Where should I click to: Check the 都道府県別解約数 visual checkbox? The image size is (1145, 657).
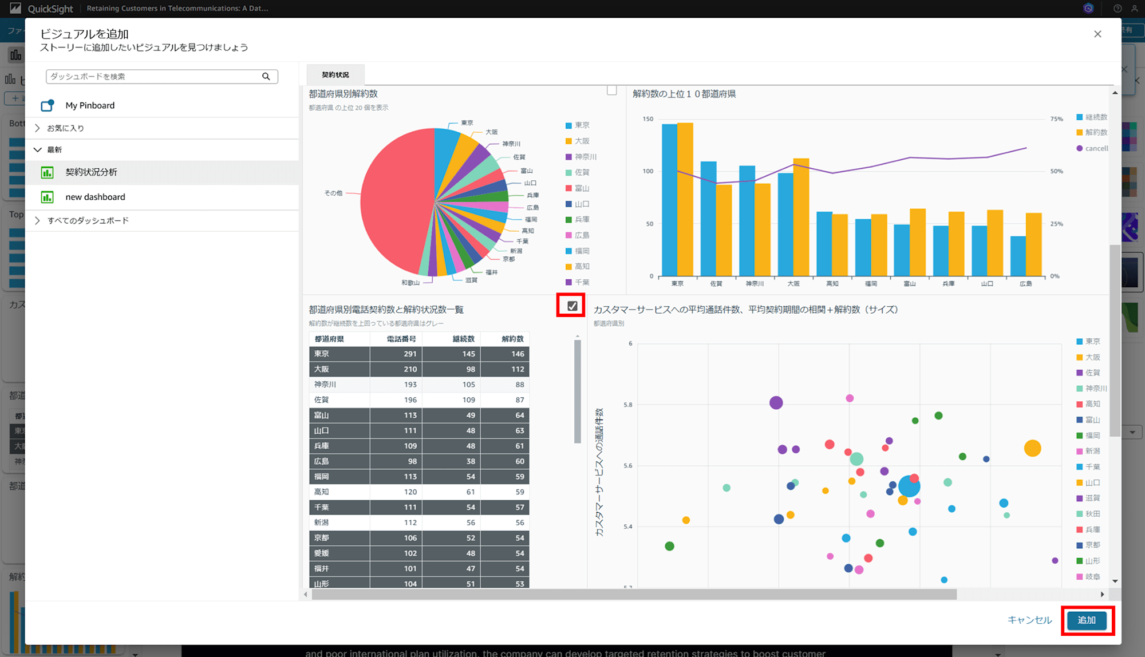coord(612,90)
